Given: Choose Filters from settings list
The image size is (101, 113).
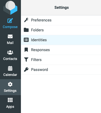Looking at the screenshot, I should [61, 60].
